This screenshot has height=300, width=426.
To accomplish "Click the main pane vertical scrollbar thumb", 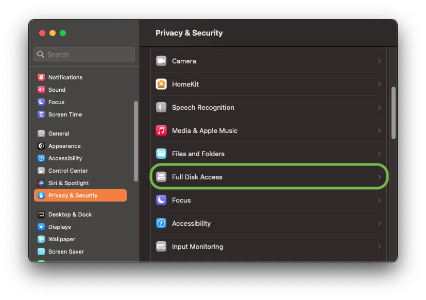I will [x=394, y=113].
